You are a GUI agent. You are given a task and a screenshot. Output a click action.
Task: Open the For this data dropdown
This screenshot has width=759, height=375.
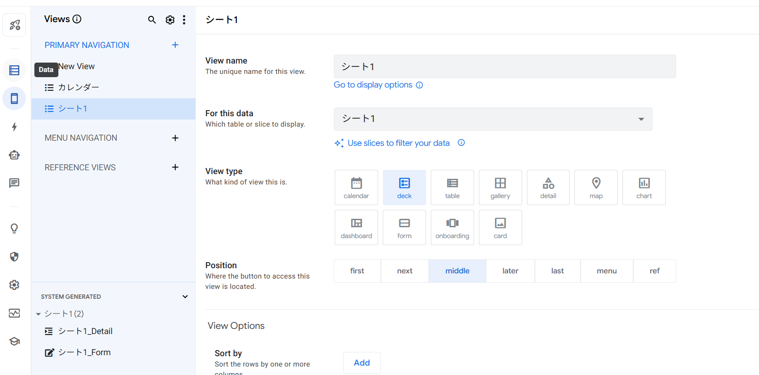pos(493,119)
